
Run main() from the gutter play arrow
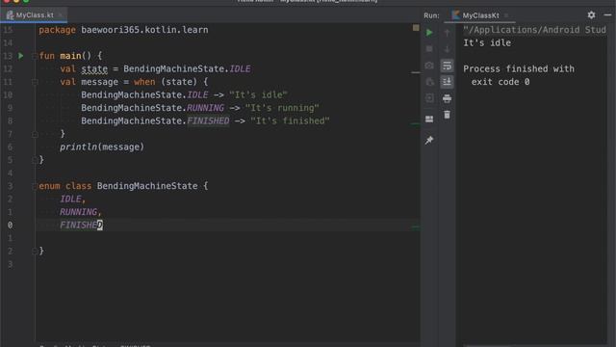[x=21, y=56]
